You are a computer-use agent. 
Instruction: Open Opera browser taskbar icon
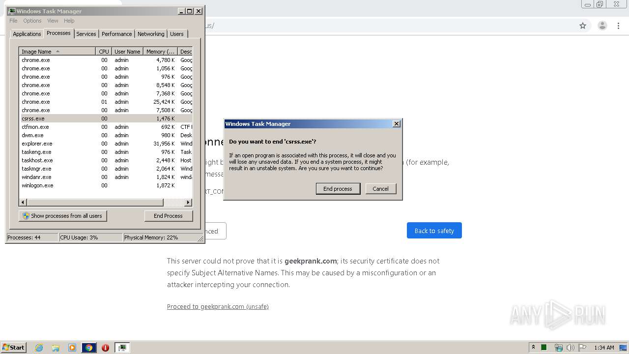tap(105, 348)
